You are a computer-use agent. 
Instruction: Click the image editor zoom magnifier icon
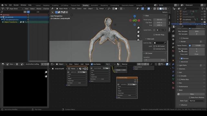click(x=46, y=72)
